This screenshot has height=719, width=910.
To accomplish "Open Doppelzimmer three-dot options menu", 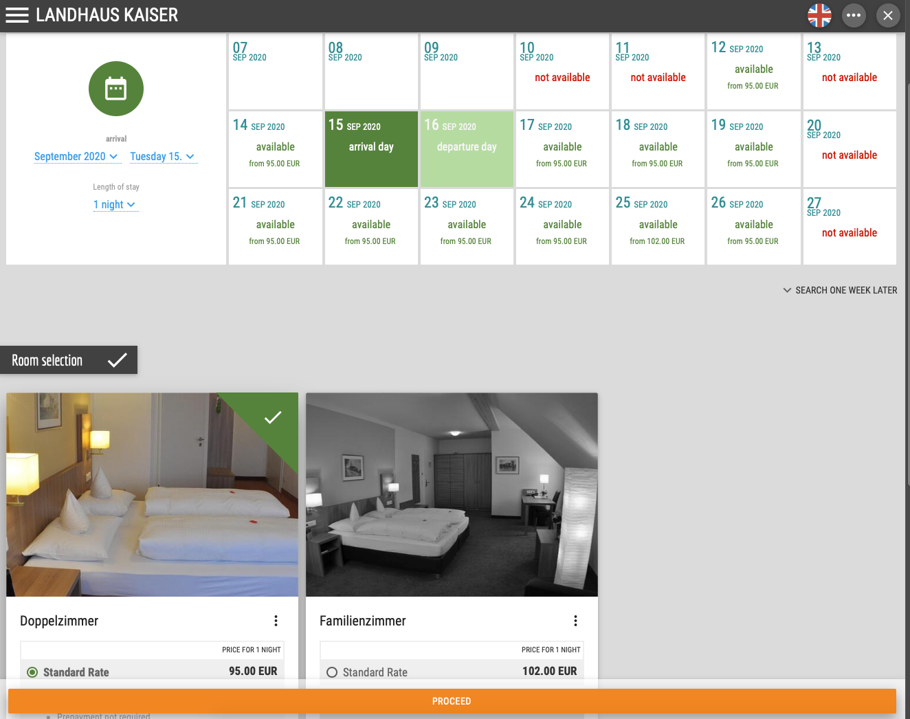I will click(x=276, y=621).
